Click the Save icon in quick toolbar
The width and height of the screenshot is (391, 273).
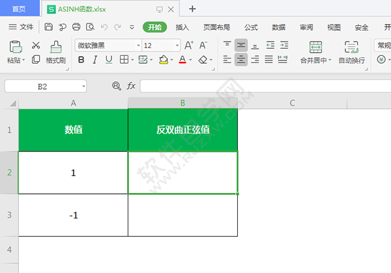click(x=48, y=27)
